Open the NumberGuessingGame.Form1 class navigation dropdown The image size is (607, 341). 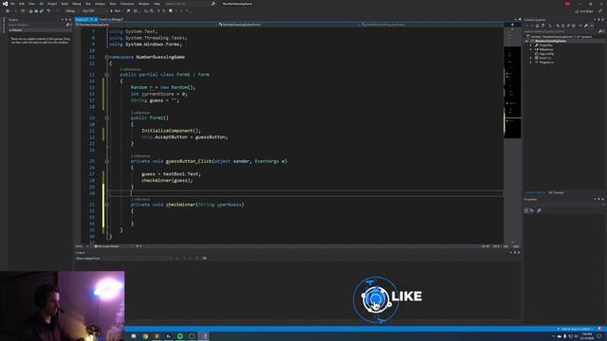coord(289,25)
